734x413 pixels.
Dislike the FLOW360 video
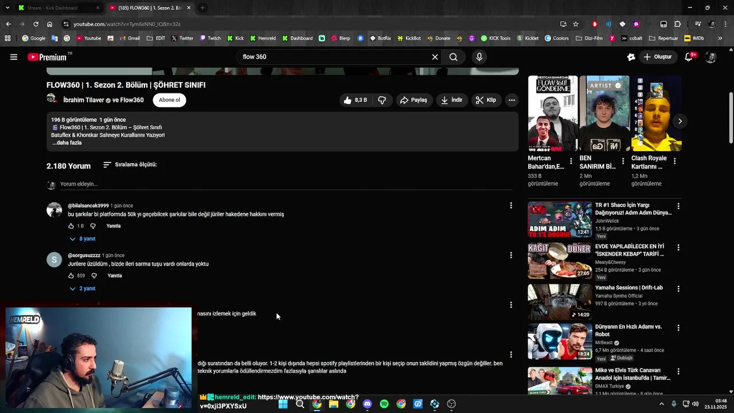[382, 100]
